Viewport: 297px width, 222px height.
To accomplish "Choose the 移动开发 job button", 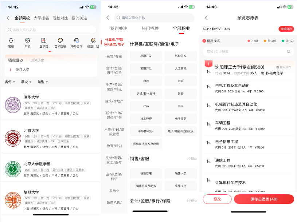I will click(181, 56).
